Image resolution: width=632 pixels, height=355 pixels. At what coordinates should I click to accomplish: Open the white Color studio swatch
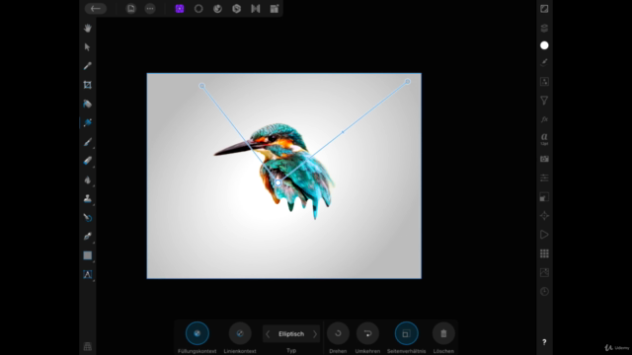pyautogui.click(x=544, y=45)
